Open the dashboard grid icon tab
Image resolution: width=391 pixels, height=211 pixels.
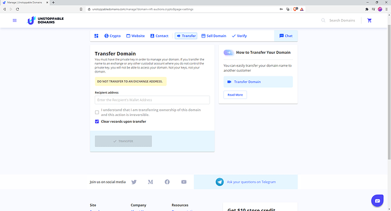[x=96, y=36]
